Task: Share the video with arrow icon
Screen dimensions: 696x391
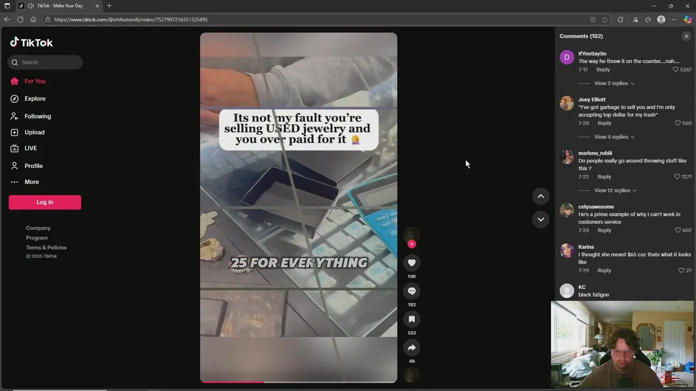Action: point(412,348)
